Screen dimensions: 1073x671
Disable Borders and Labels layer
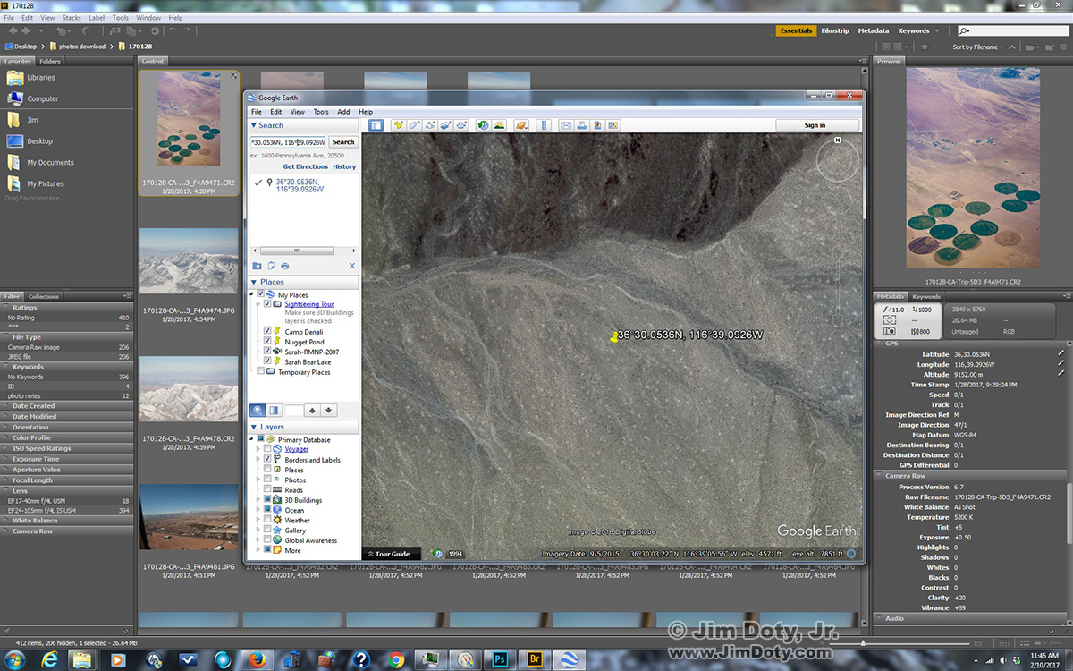268,460
